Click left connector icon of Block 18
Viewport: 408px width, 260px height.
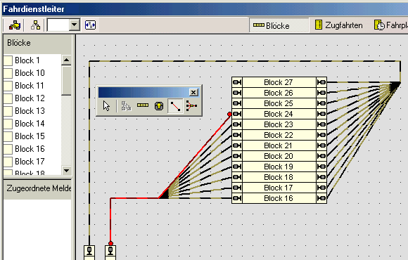(x=237, y=177)
